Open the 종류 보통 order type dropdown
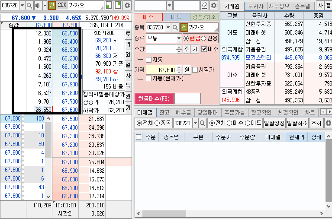Image resolution: width=332 pixels, height=219 pixels. 179,38
